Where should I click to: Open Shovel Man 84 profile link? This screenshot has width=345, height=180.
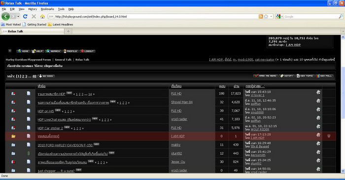pos(182,102)
